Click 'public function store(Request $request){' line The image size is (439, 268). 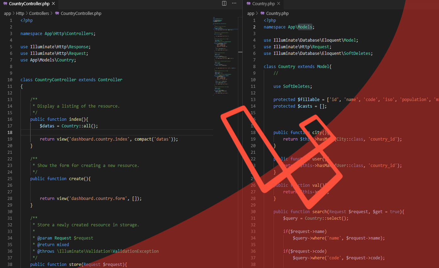tap(78, 265)
